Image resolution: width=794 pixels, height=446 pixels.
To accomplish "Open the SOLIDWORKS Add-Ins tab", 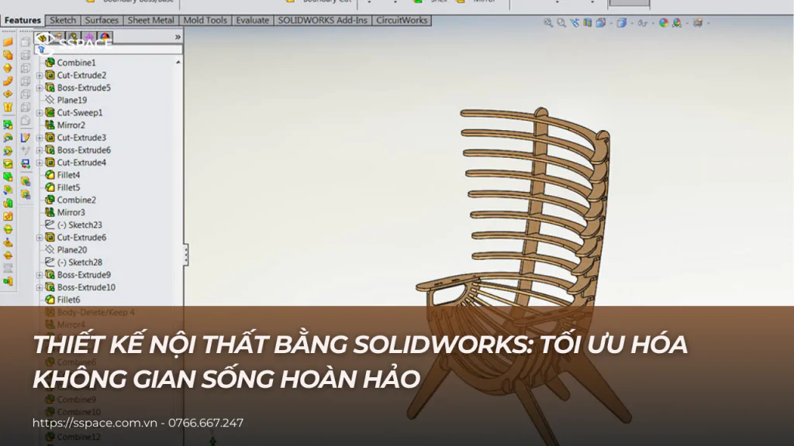I will point(323,20).
